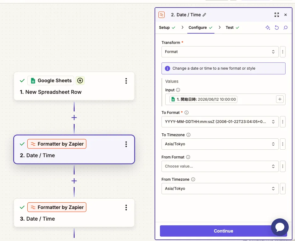Screen dimensions: 295x241
Task: Click the plus button to insert Input data
Action: [x=280, y=99]
